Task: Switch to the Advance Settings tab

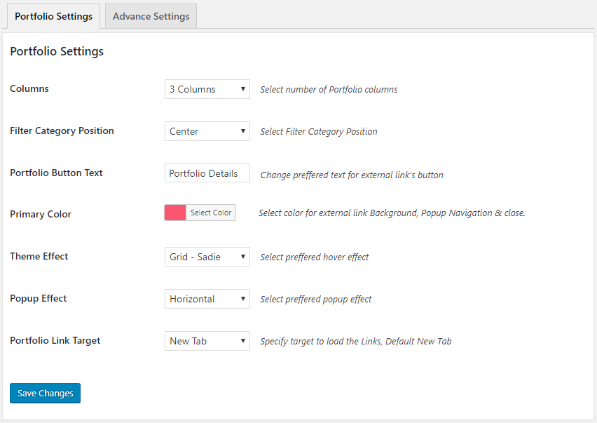Action: pyautogui.click(x=151, y=16)
